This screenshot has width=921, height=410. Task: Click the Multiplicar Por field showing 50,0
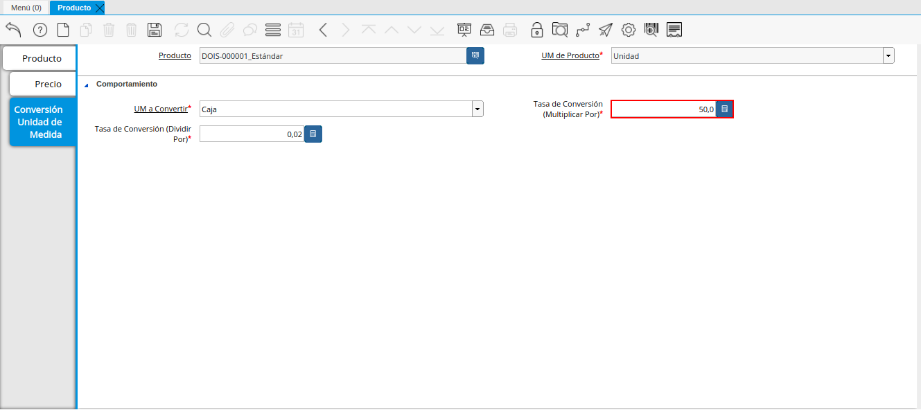coord(663,109)
